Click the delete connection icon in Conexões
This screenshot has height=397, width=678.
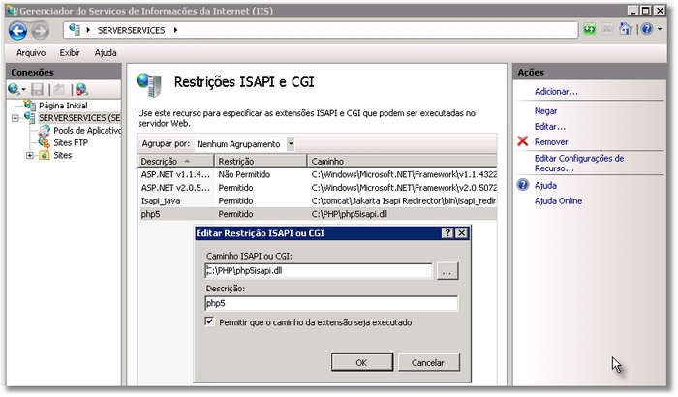(81, 89)
